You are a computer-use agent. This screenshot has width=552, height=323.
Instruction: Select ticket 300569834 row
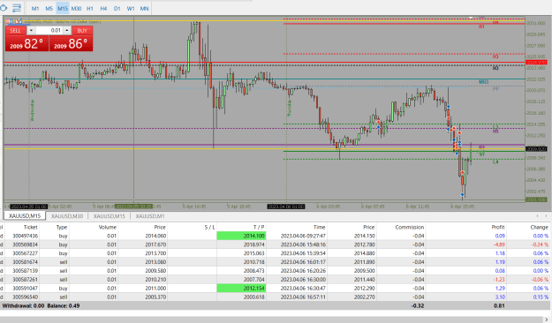pos(276,244)
